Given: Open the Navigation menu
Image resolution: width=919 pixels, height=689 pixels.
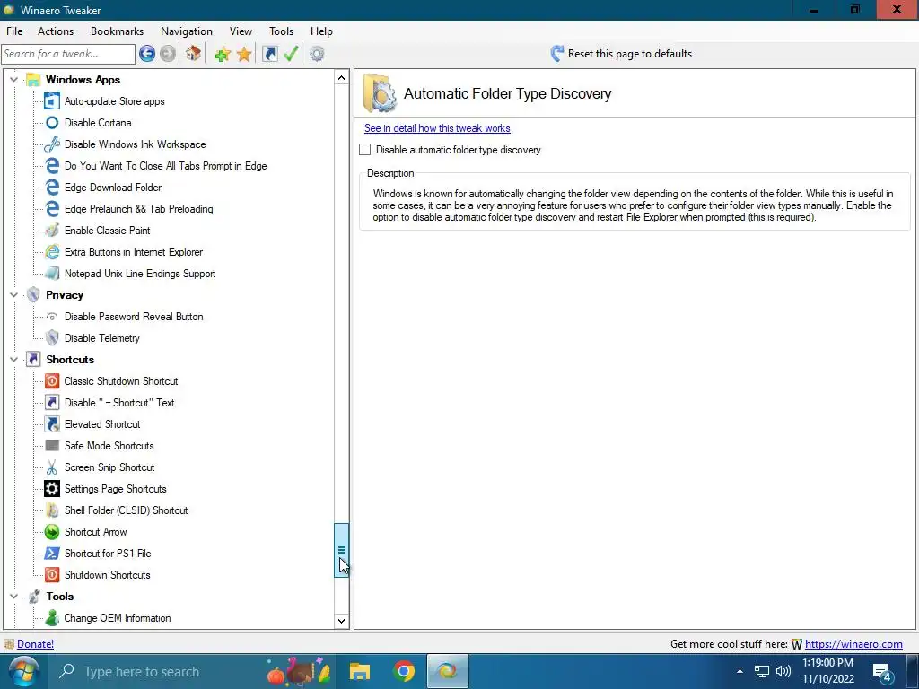Looking at the screenshot, I should (187, 31).
